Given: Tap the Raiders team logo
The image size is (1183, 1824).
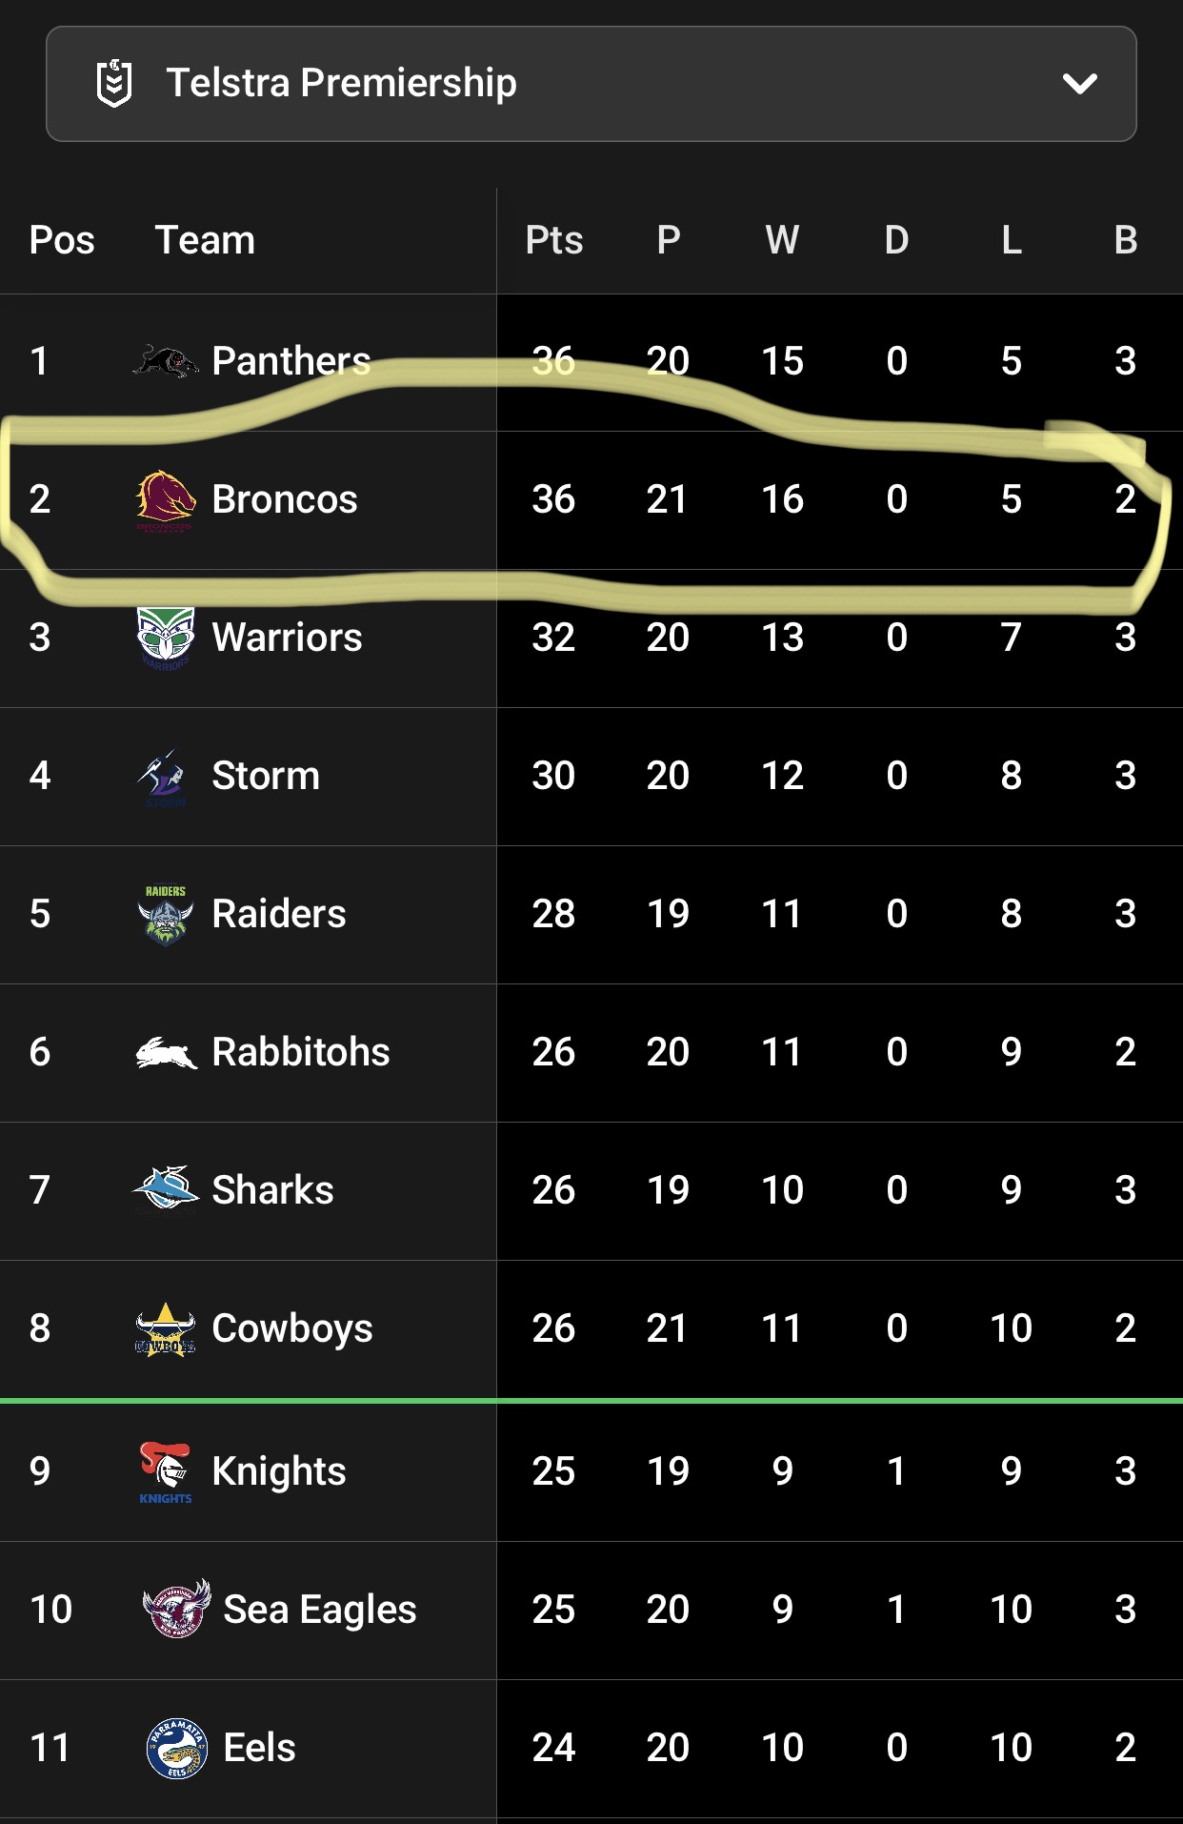Looking at the screenshot, I should [x=166, y=914].
